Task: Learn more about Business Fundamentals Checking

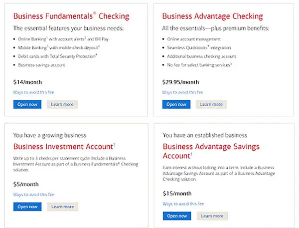Action: [62, 104]
